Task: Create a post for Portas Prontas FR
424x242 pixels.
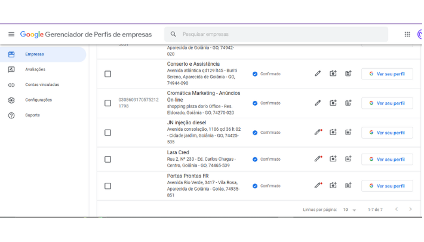Action: click(348, 185)
